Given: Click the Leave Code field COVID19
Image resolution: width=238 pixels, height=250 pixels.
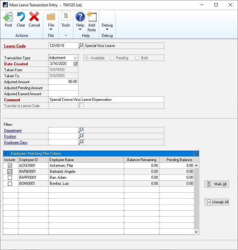Looking at the screenshot, I should [63, 46].
